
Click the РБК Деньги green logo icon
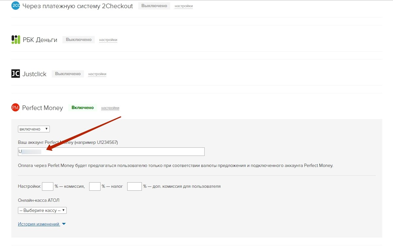[x=15, y=40]
